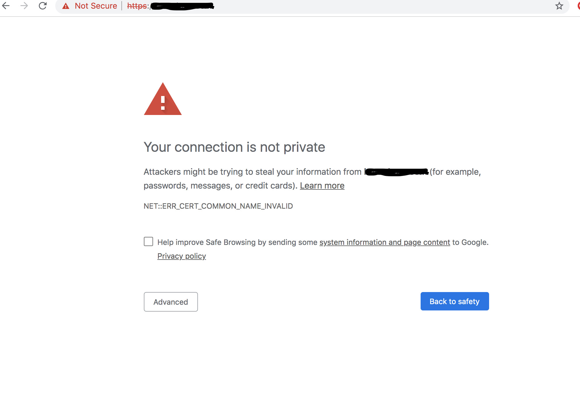Open the Privacy policy link

(182, 256)
